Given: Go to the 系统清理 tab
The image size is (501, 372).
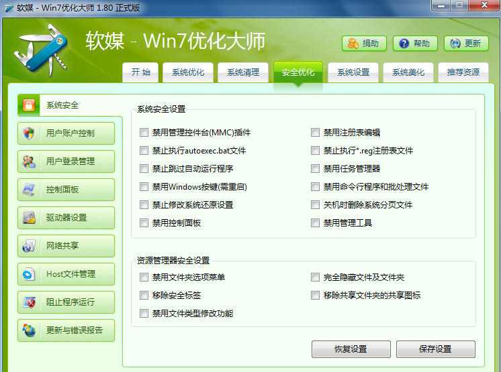Looking at the screenshot, I should point(243,72).
